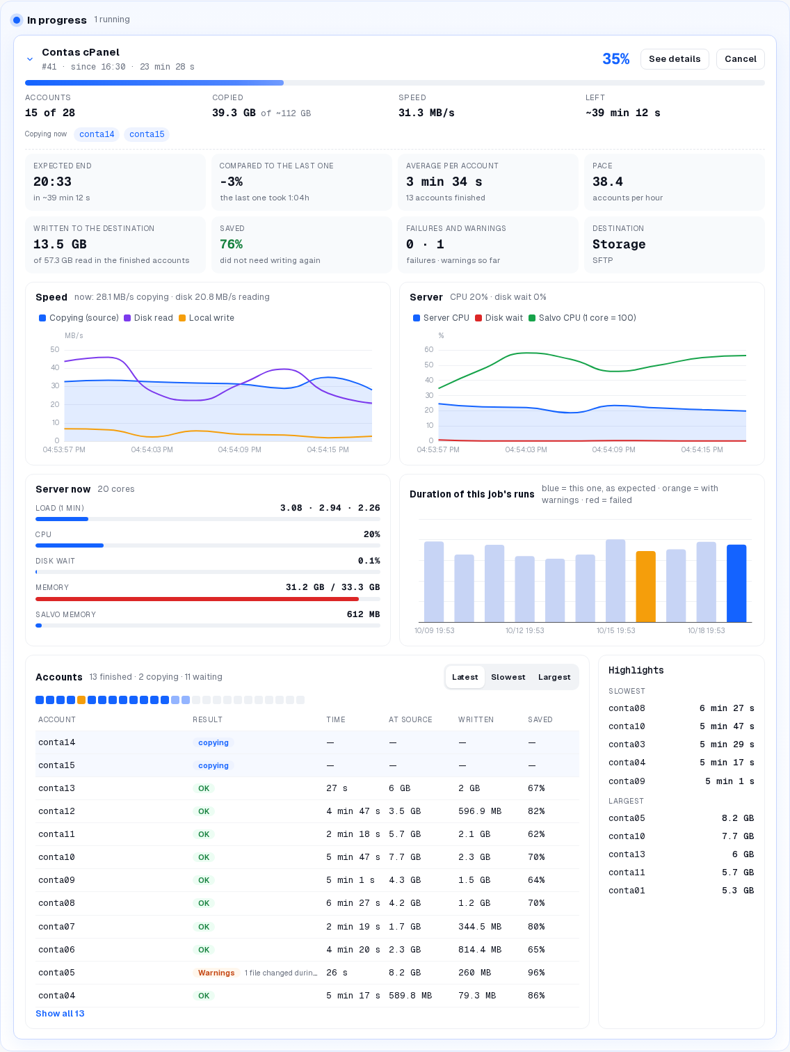Switch to the Slowest accounts tab
Viewport: 790px width, 1052px height.
coord(508,677)
